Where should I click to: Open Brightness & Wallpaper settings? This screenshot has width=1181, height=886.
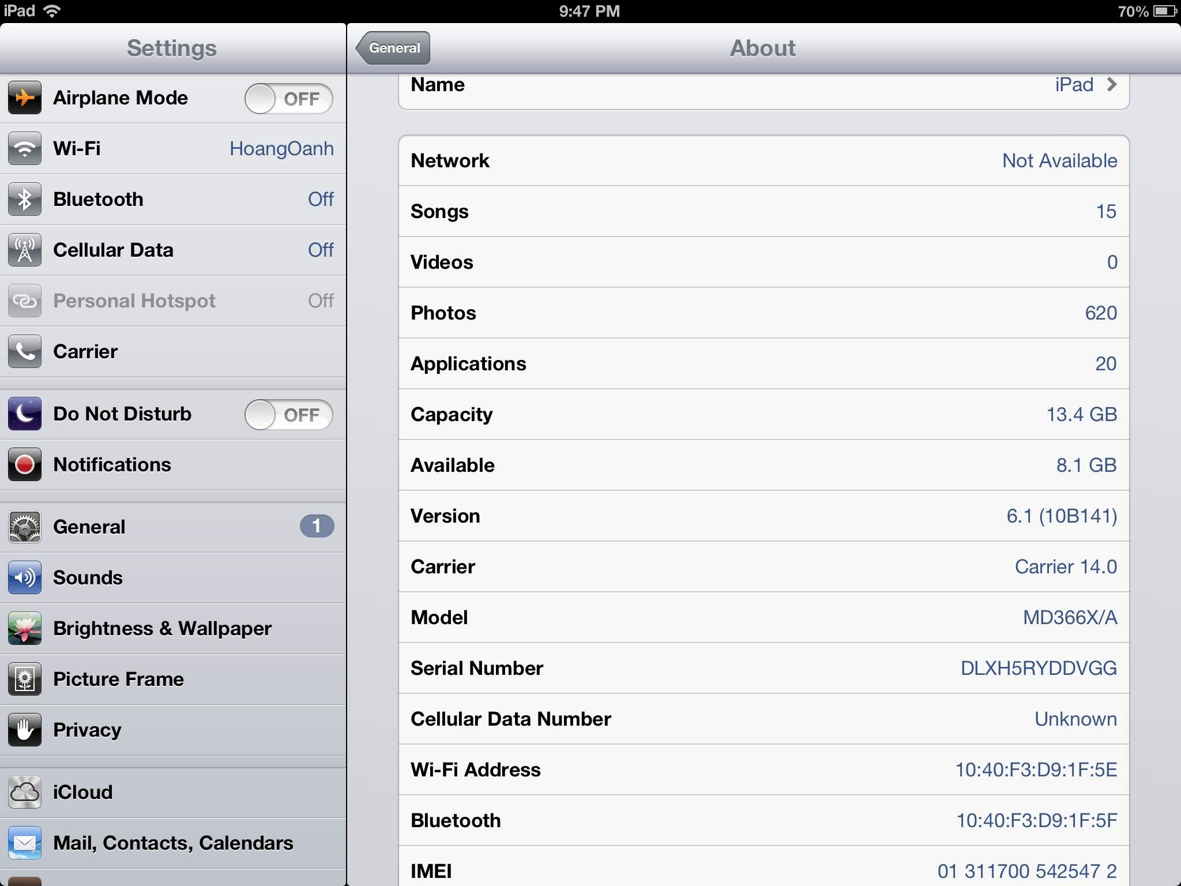pyautogui.click(x=173, y=629)
